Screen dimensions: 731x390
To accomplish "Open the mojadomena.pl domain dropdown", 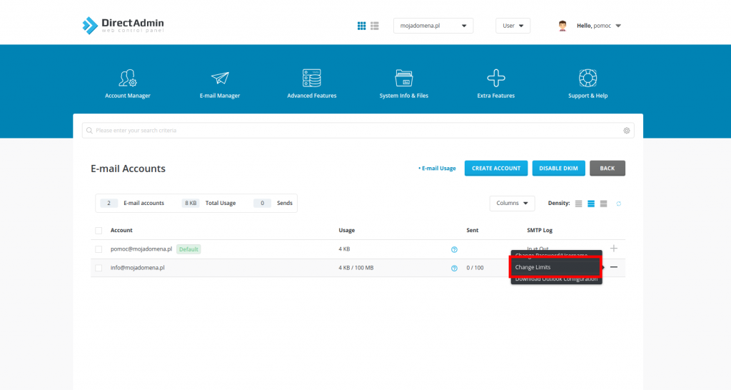I will (x=433, y=26).
